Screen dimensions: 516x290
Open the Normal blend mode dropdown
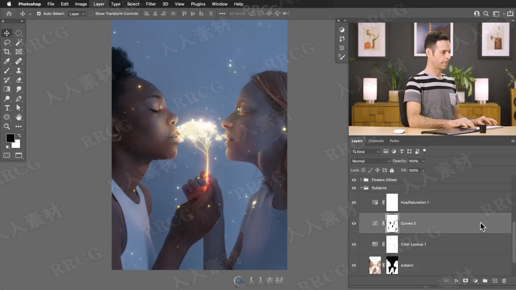click(371, 161)
